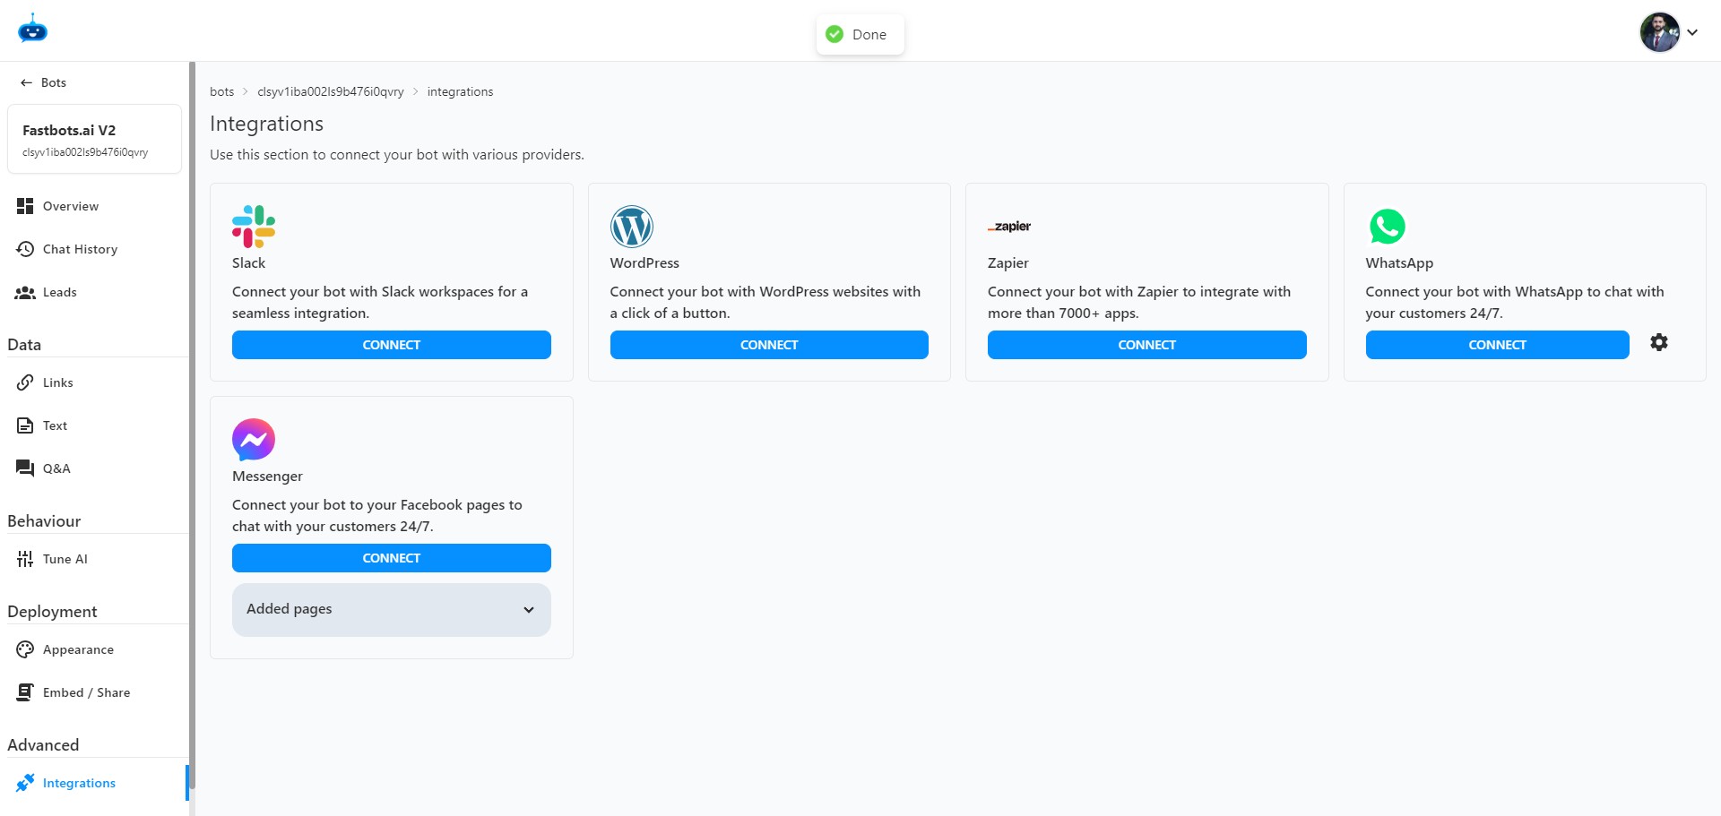Click the Links chain icon
The image size is (1721, 816).
tap(25, 382)
